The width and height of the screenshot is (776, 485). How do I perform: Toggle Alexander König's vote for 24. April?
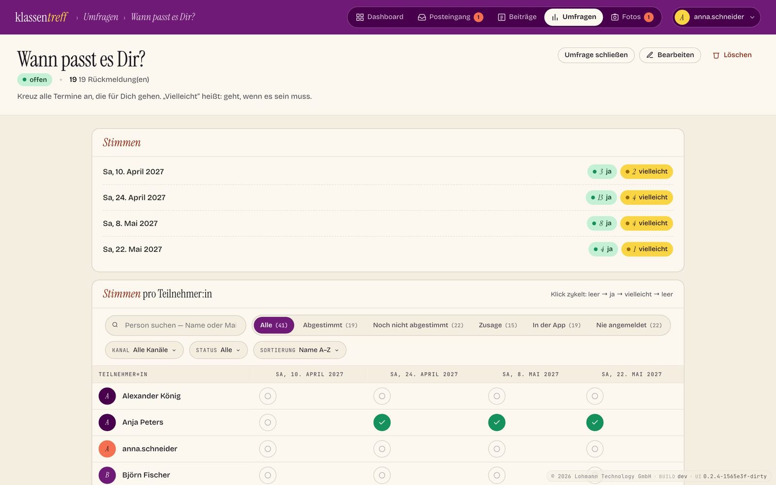point(382,396)
